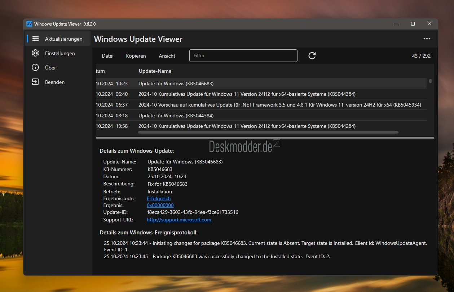Go to Einstellungen page
This screenshot has height=292, width=454.
click(58, 53)
